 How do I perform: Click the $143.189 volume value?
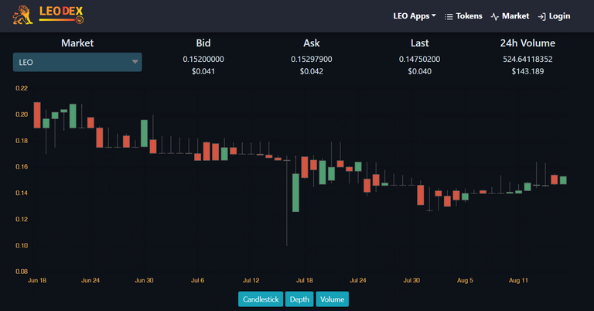pyautogui.click(x=527, y=71)
